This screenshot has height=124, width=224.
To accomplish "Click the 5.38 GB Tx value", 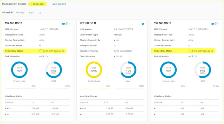I will (x=109, y=108).
